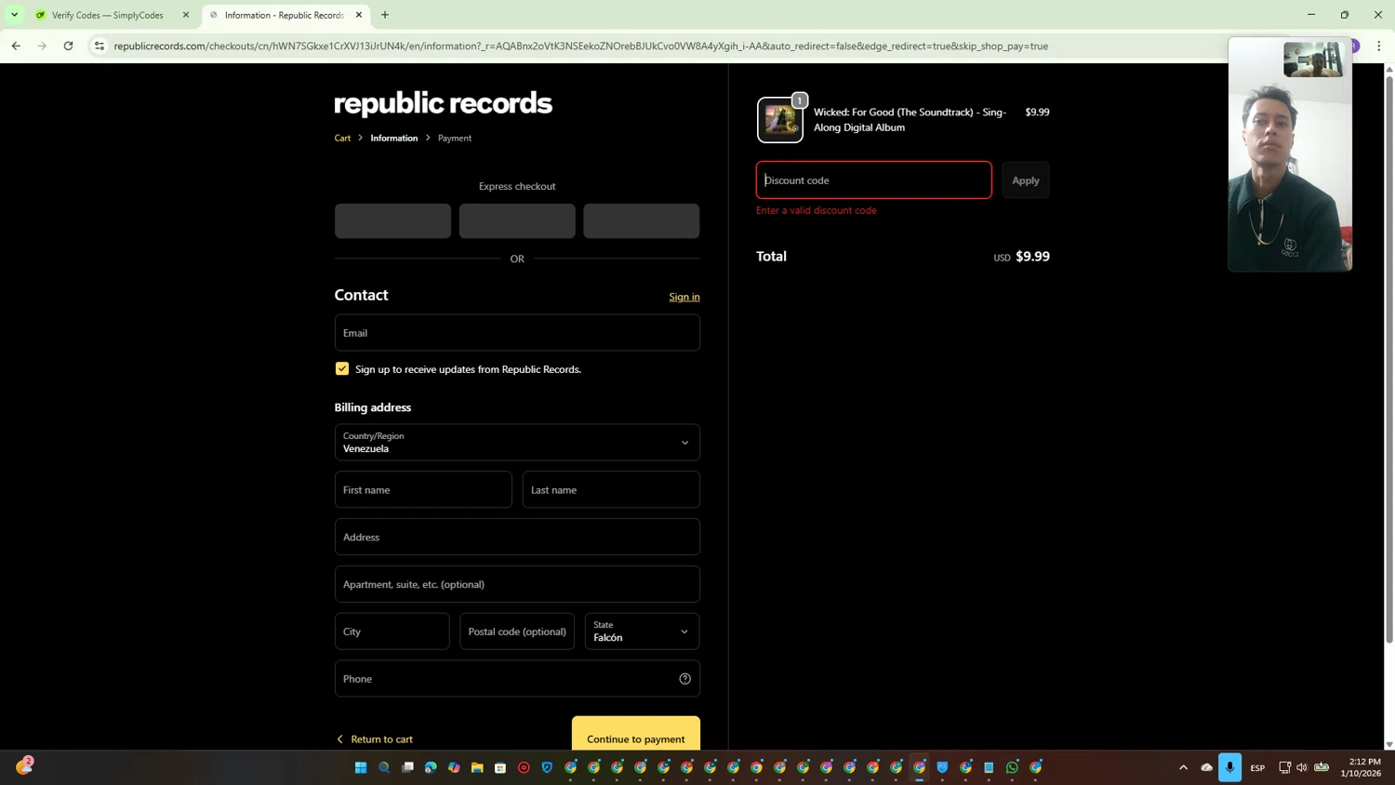This screenshot has height=785, width=1395.
Task: Open the Country/Region dropdown
Action: [517, 443]
